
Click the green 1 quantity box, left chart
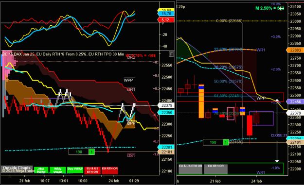91,152
